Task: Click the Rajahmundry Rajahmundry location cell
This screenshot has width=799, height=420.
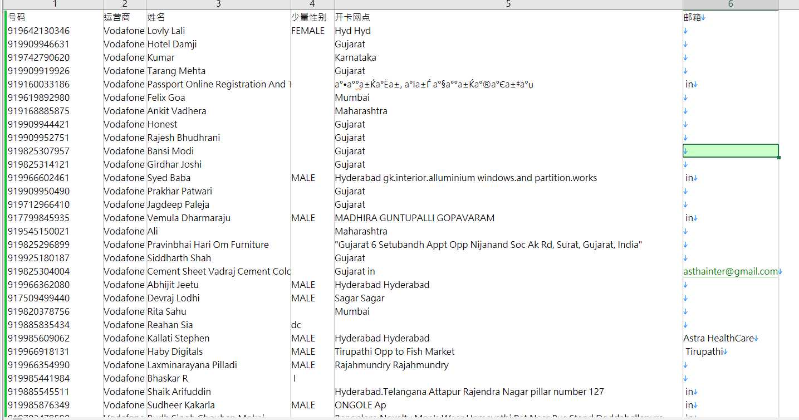Action: (508, 365)
